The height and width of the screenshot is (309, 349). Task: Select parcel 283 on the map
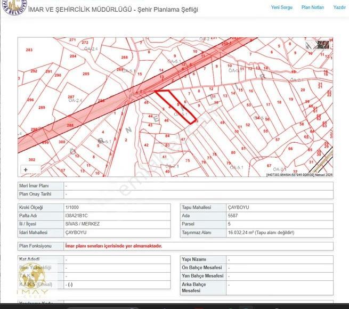tap(29, 50)
